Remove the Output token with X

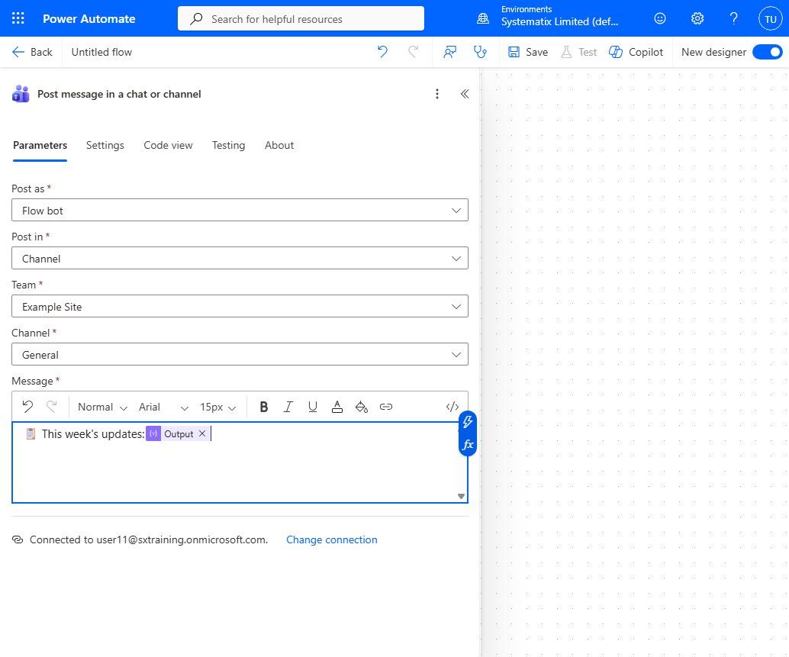pyautogui.click(x=202, y=433)
